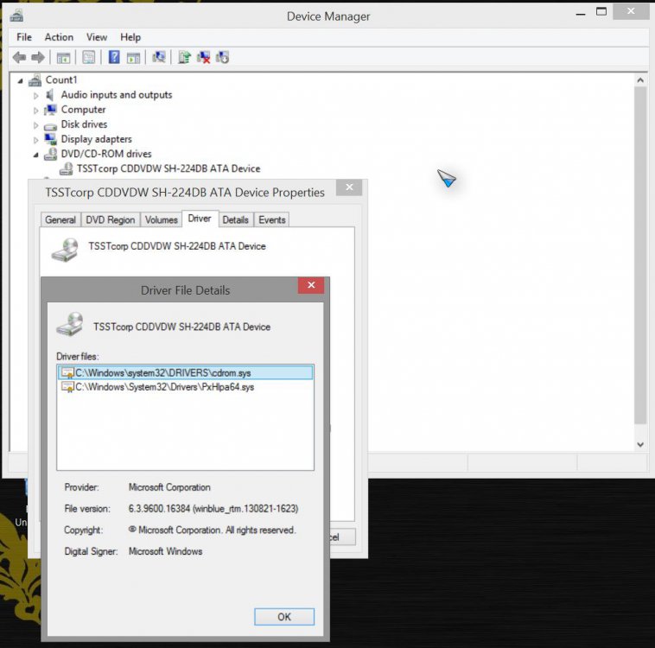Click the Device Manager scrollbar up arrow
Image resolution: width=655 pixels, height=648 pixels.
tap(640, 79)
